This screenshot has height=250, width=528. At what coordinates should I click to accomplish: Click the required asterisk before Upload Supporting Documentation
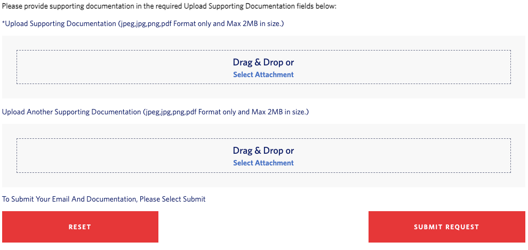tap(4, 24)
